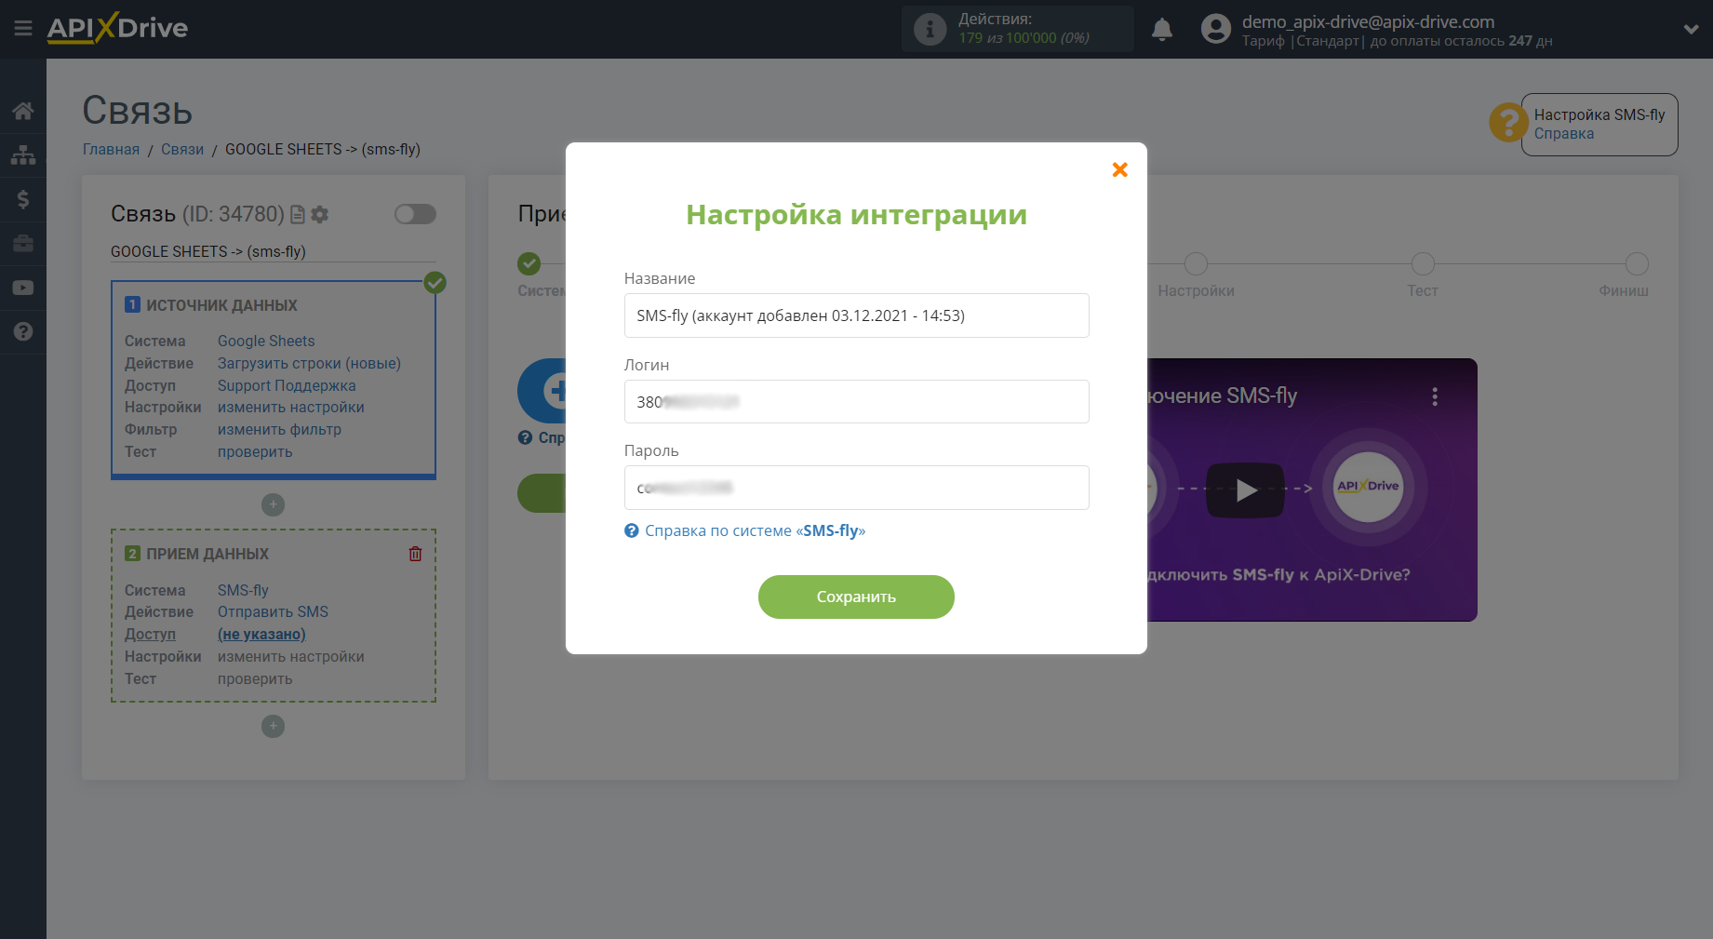Click the user avatar icon
The height and width of the screenshot is (939, 1713).
click(1215, 29)
